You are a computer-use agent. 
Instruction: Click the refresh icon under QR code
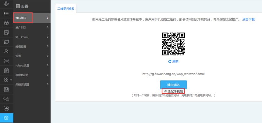pos(170,62)
